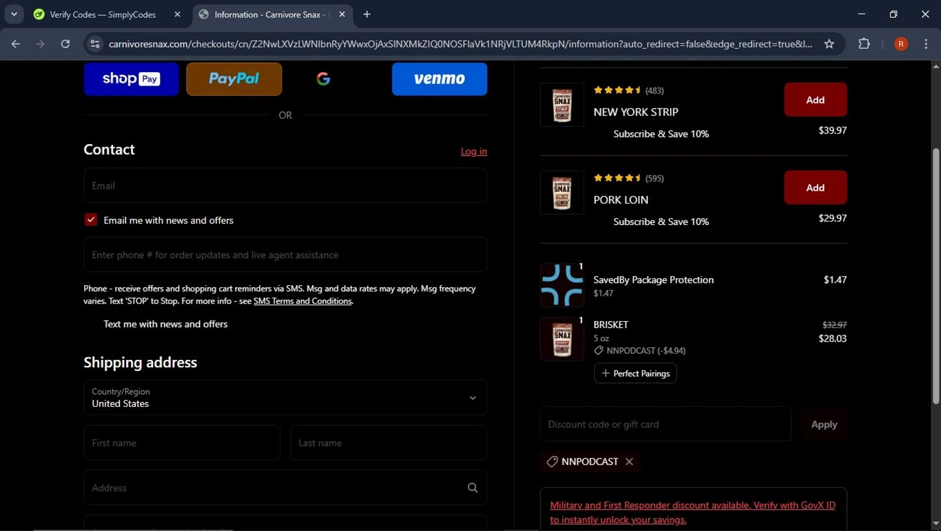The height and width of the screenshot is (531, 941).
Task: Click the $29.97 Pork Loin price
Action: [x=832, y=218]
